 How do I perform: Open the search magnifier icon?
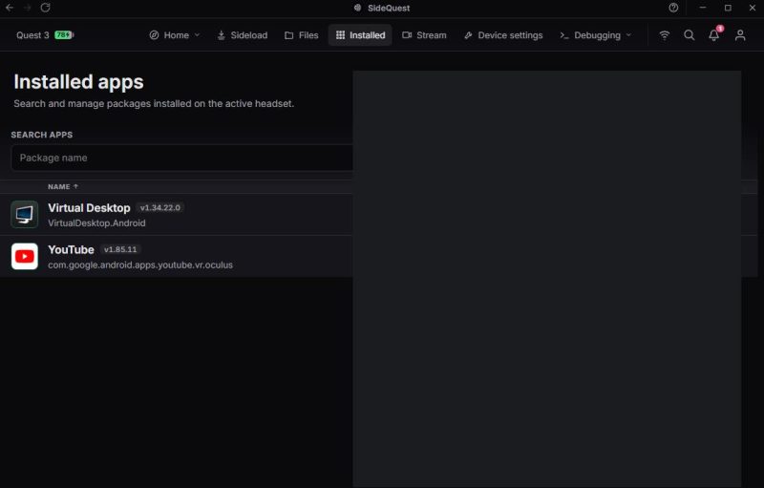[x=689, y=35]
